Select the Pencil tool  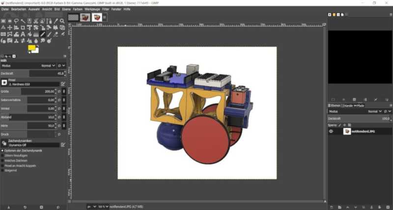[x=43, y=34]
